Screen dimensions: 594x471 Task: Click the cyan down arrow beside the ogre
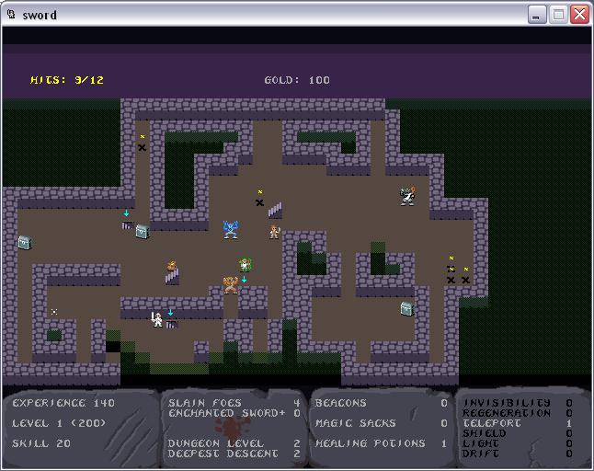pyautogui.click(x=245, y=280)
